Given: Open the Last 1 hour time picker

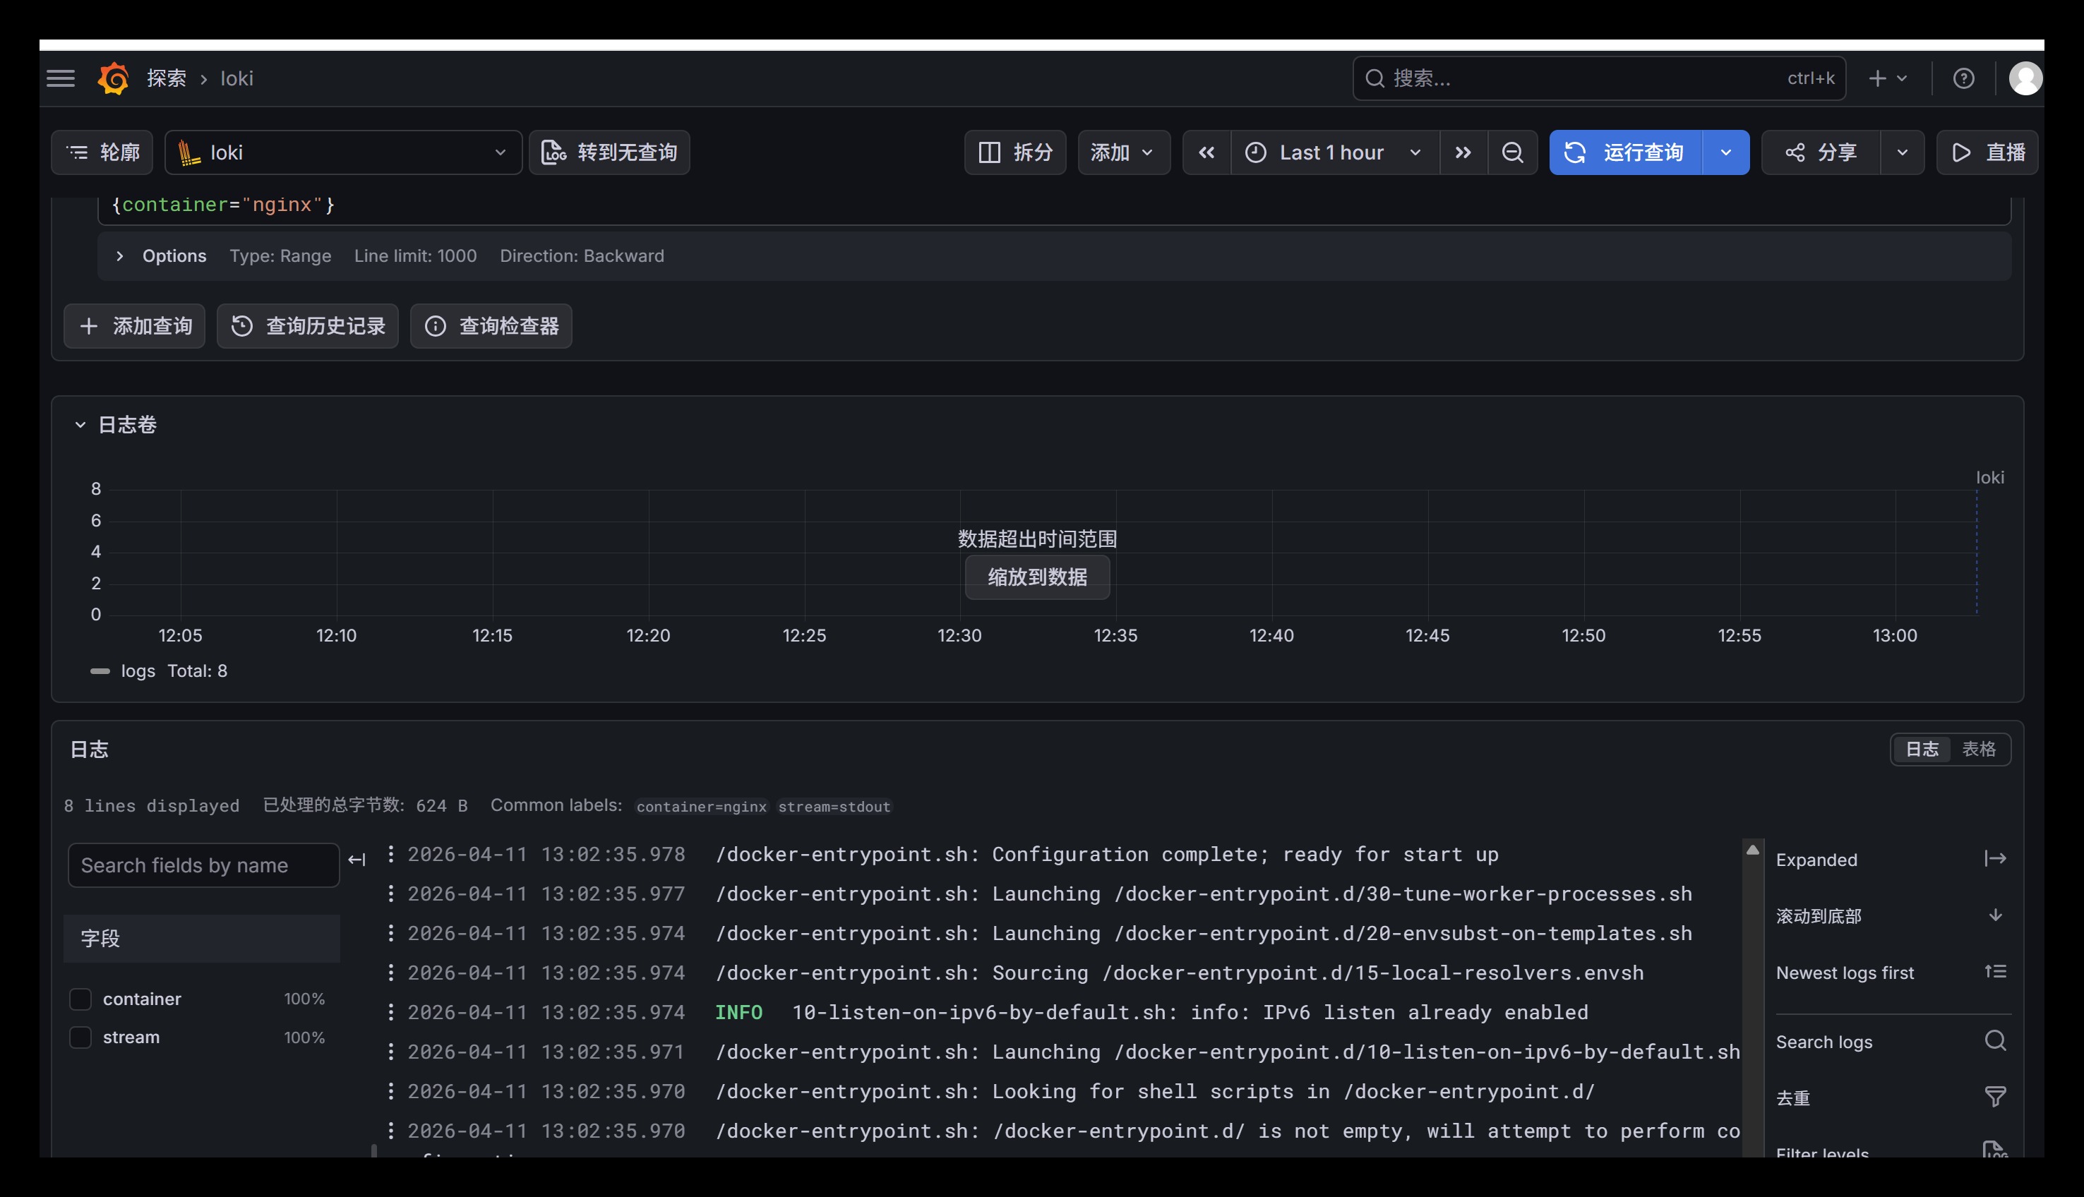Looking at the screenshot, I should 1333,153.
